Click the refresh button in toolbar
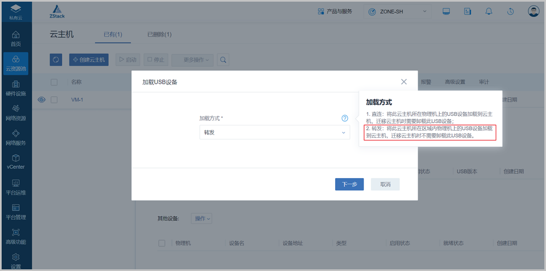The image size is (546, 271). tap(56, 60)
